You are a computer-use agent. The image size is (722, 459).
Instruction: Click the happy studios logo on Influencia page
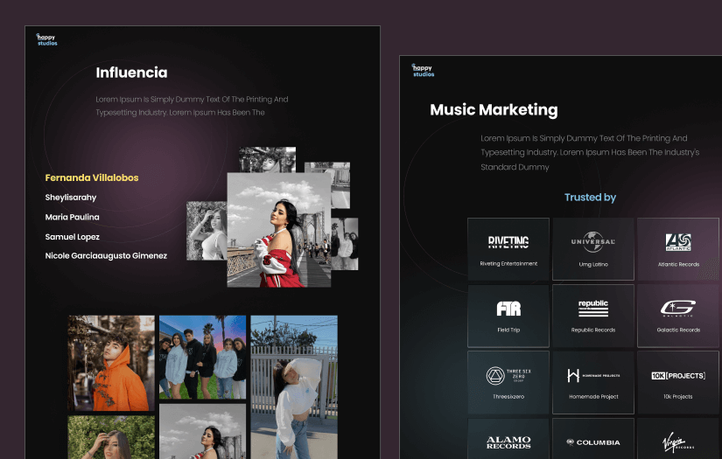point(47,39)
